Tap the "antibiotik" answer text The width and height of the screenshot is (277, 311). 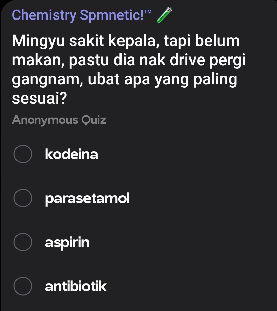coord(76,287)
